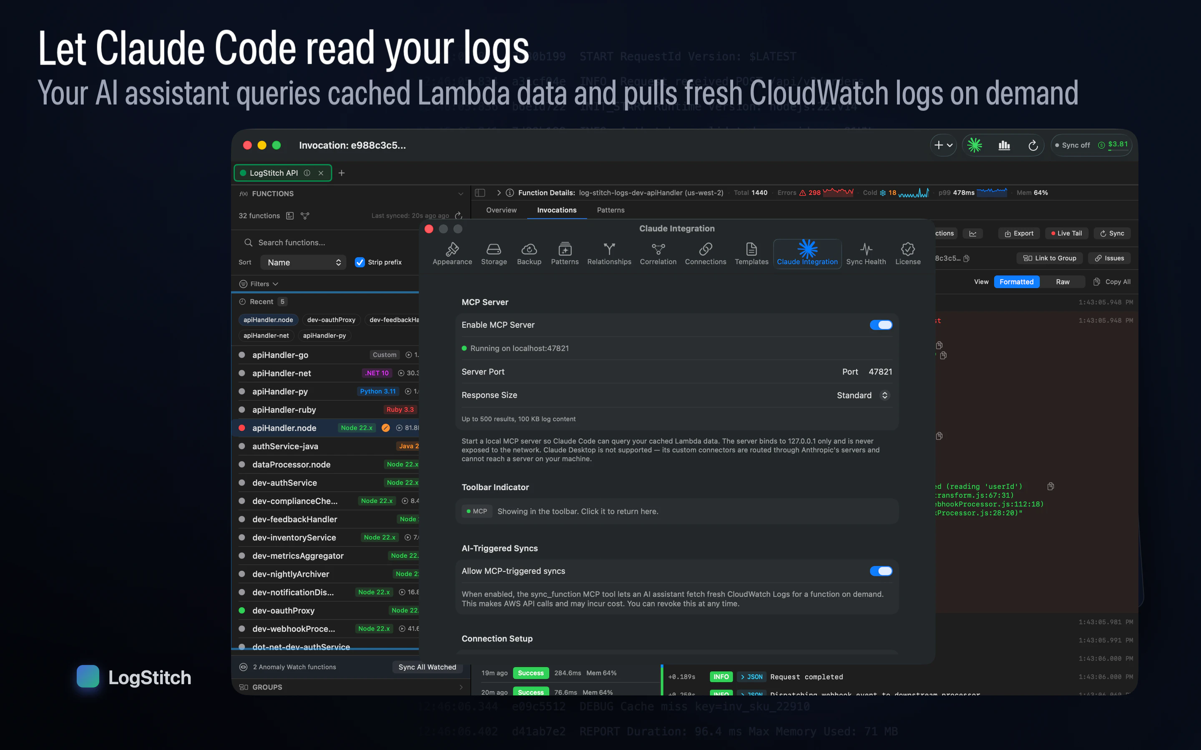
Task: Close the LogStitch API tab
Action: point(321,172)
